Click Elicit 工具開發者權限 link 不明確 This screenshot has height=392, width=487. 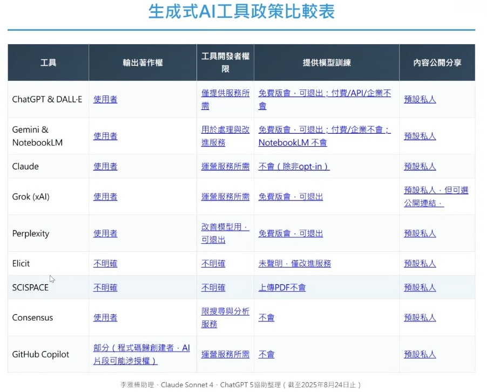click(x=213, y=264)
